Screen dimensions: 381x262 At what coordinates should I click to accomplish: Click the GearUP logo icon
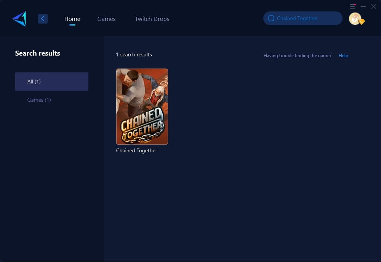click(19, 19)
